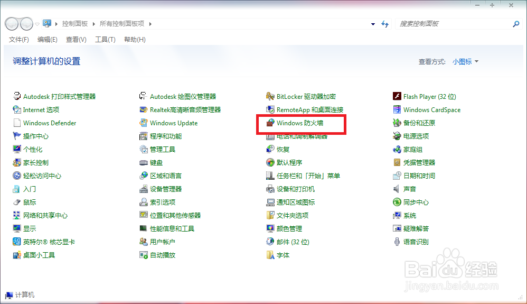Click the Forward navigation button

26,24
